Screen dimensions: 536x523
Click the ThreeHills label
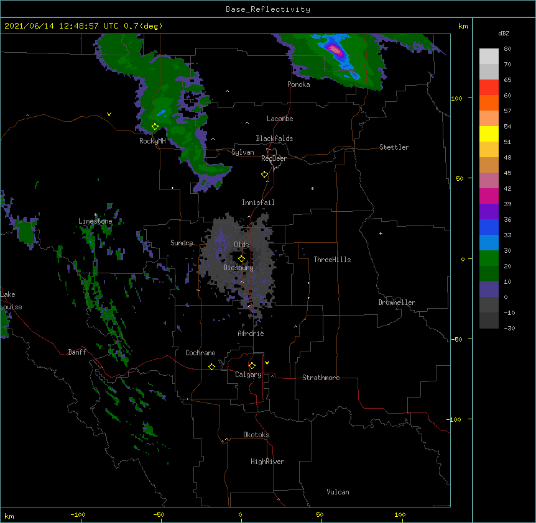click(332, 260)
